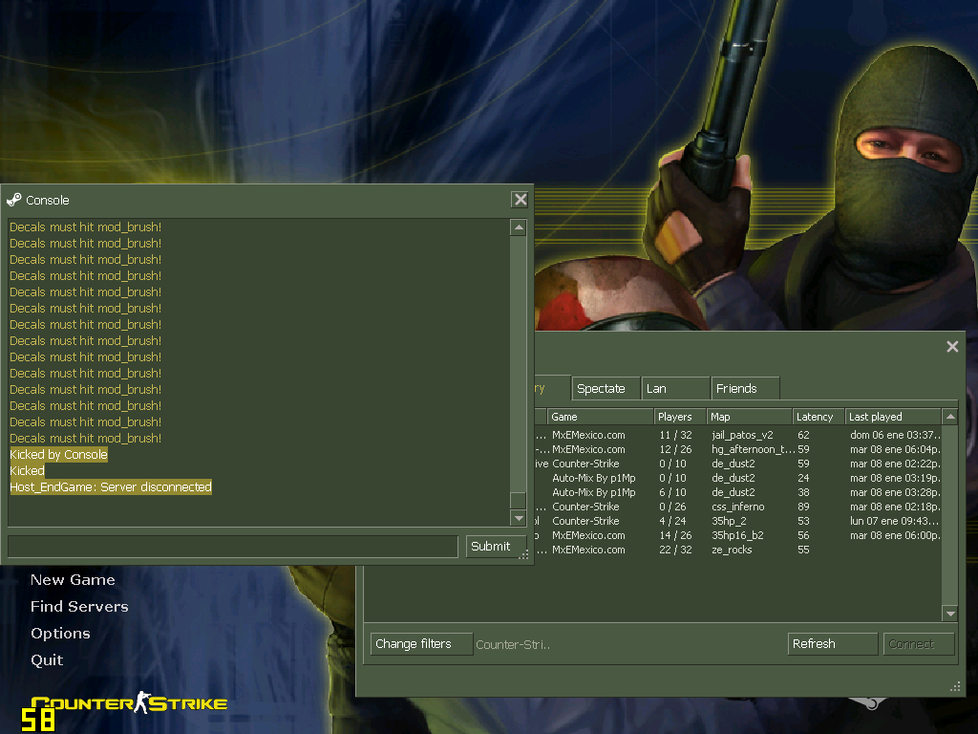The width and height of the screenshot is (978, 734).
Task: Select Auto-Mix By p1Mp server with 6 / 10 players
Action: [x=738, y=492]
